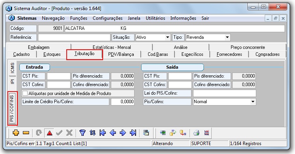This screenshot has height=154, width=295.
Task: Click the Saída CST Pis input field
Action: pyautogui.click(x=180, y=76)
